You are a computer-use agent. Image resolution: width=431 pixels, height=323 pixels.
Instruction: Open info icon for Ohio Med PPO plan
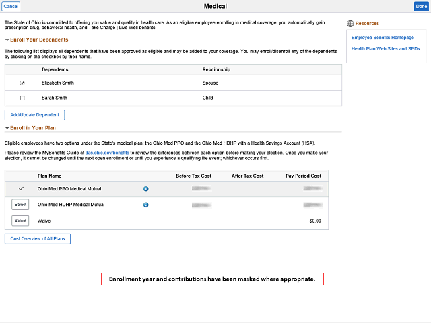(145, 189)
